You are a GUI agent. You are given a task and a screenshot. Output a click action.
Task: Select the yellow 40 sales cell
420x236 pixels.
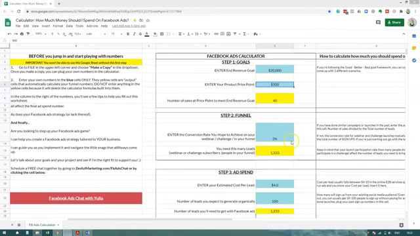pyautogui.click(x=275, y=98)
